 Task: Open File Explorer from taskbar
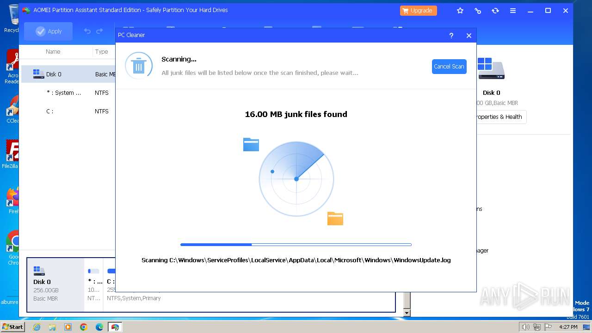52,327
